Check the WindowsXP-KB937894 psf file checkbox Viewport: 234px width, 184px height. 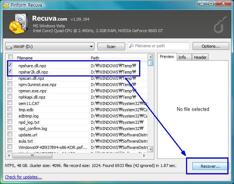(10, 146)
